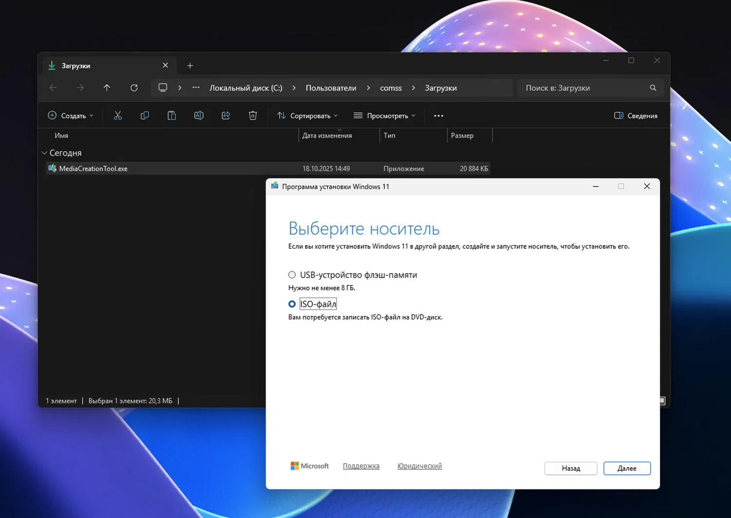Viewport: 731px width, 518px height.
Task: Maximize the Explorer window
Action: point(631,60)
